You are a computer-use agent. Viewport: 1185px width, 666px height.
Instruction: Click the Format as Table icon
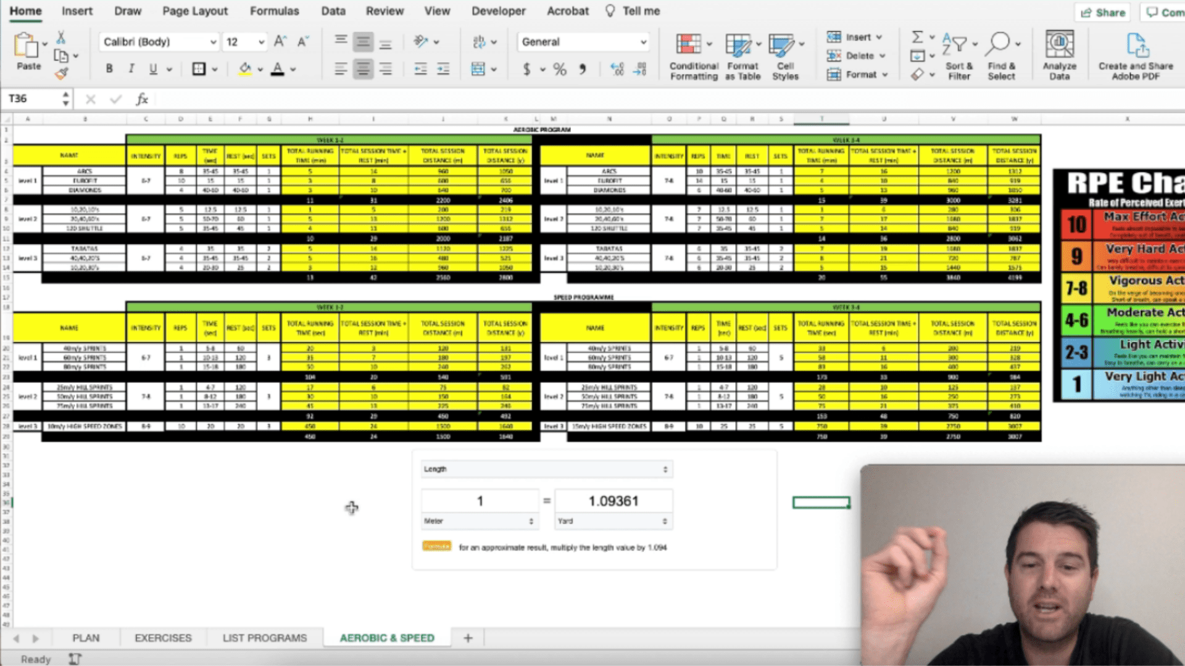[738, 45]
